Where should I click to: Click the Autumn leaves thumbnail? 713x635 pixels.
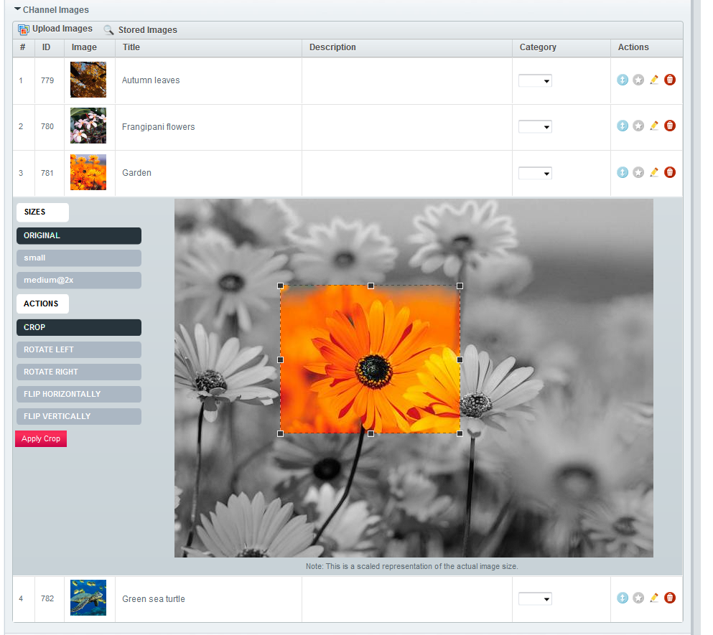click(x=88, y=80)
